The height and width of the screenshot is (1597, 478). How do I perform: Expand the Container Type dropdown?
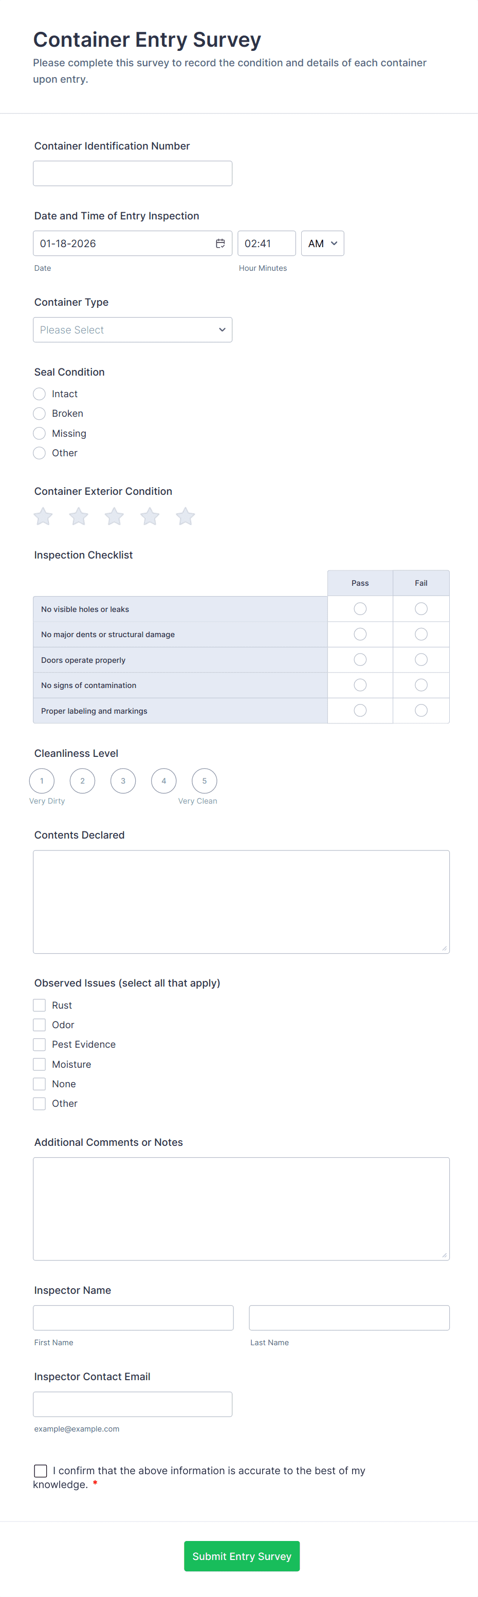click(x=132, y=329)
